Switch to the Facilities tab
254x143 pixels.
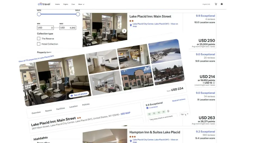(x=61, y=109)
